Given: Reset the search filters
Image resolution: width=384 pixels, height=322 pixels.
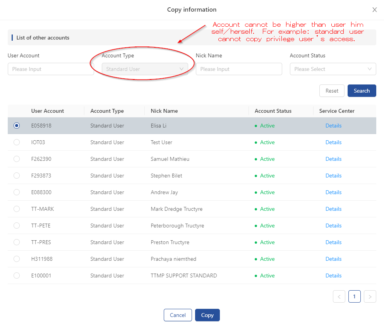Looking at the screenshot, I should pyautogui.click(x=332, y=91).
